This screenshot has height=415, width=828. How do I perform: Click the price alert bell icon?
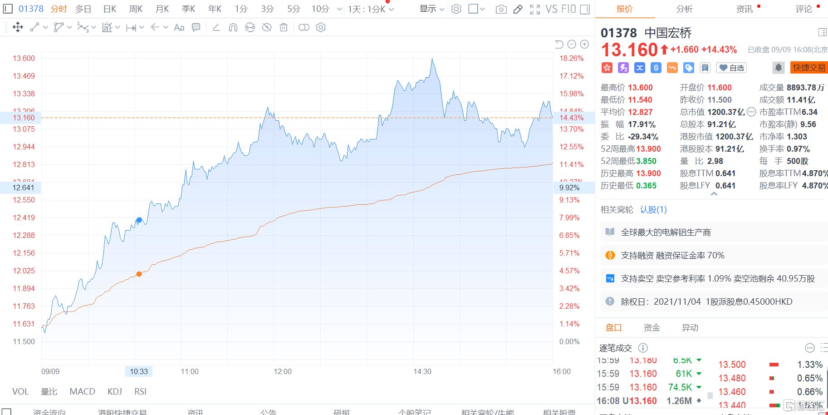click(x=778, y=68)
